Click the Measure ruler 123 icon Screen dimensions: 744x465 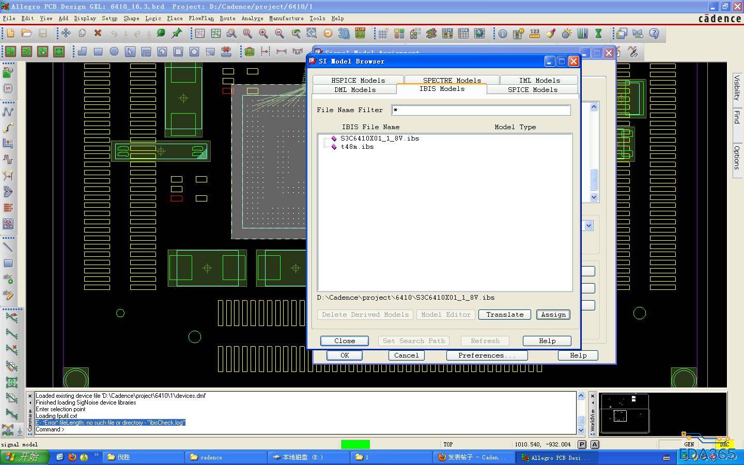(534, 34)
